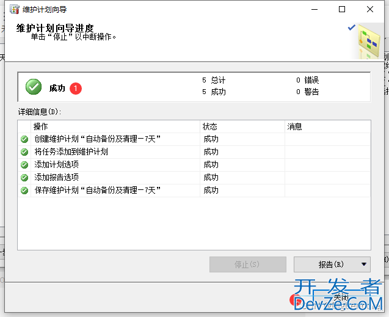Click the 5 成功 summary count
Viewport: 389px width, 317px height.
tap(214, 92)
